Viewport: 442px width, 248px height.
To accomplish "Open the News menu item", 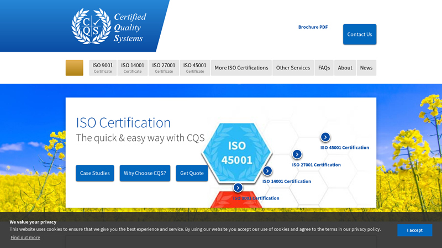I will point(366,68).
